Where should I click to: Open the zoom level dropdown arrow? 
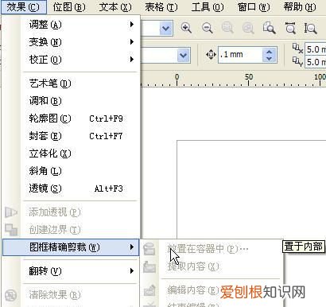tap(166, 28)
